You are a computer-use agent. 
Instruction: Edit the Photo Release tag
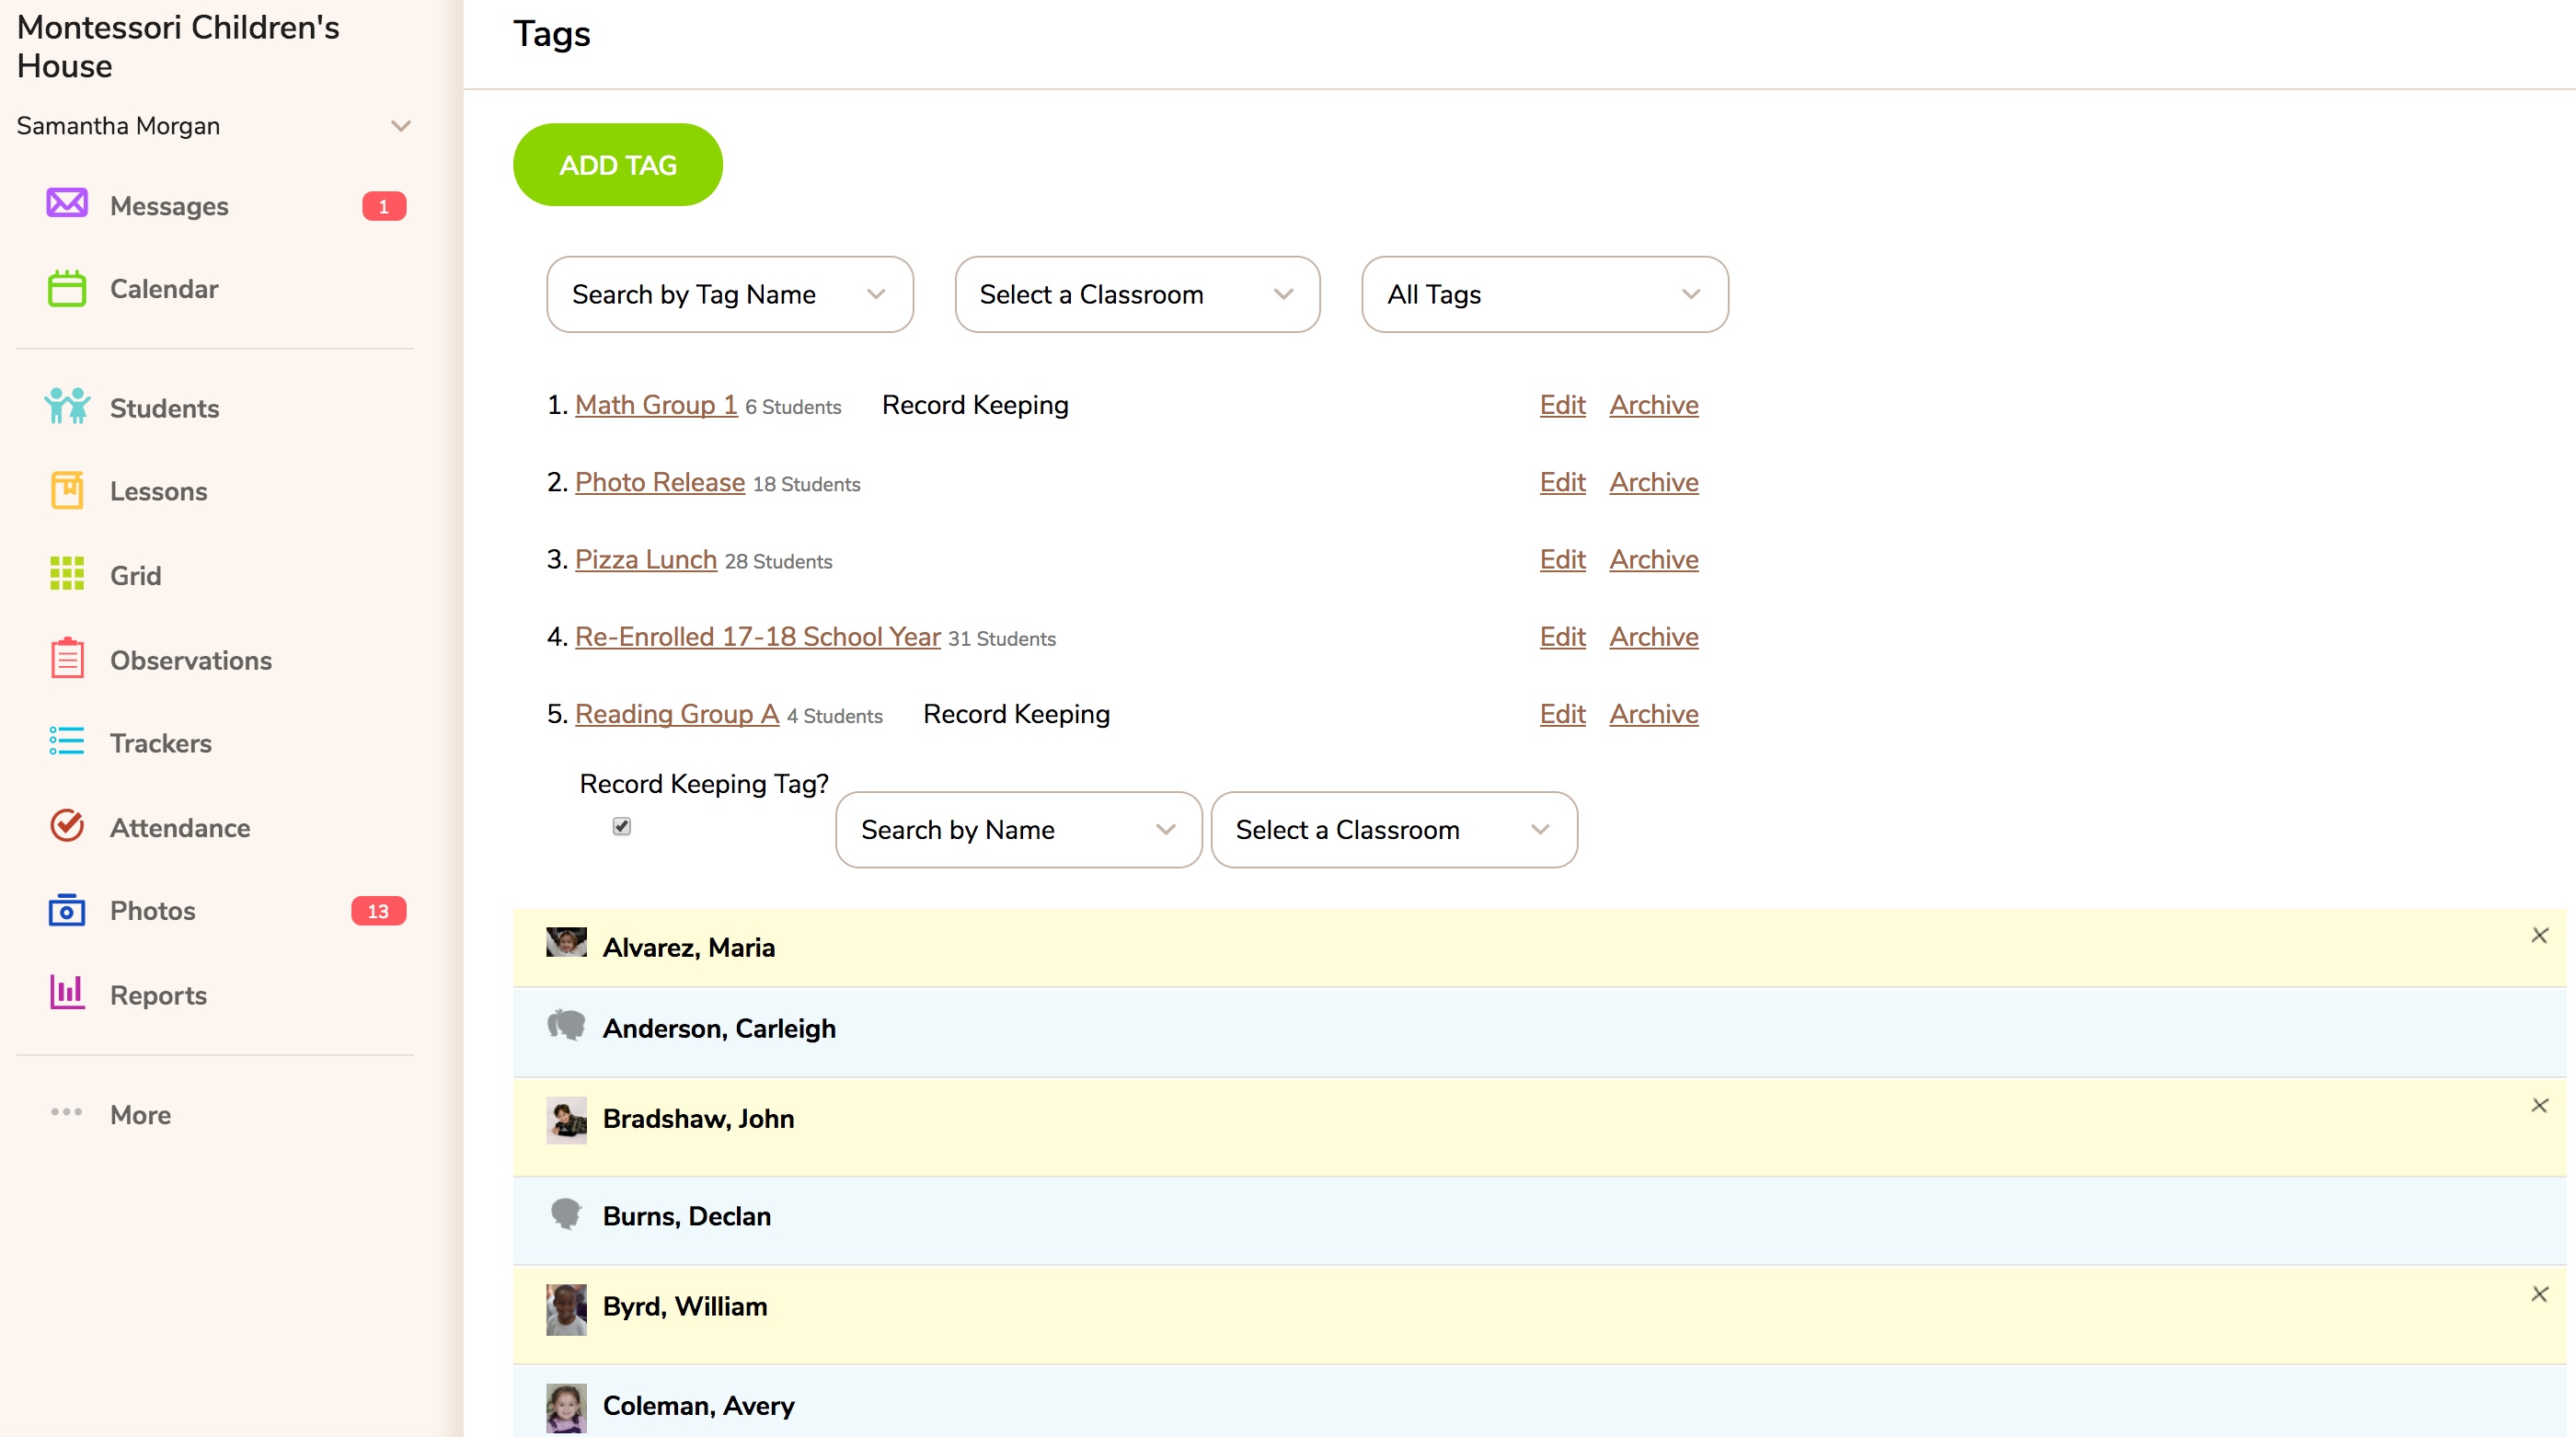pyautogui.click(x=1562, y=482)
